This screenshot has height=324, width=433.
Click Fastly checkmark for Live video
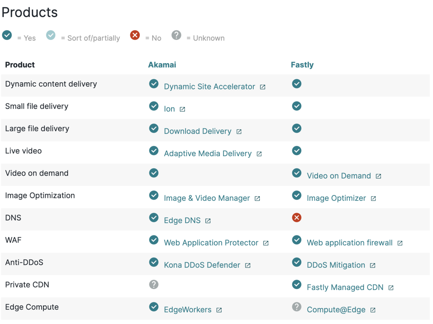[297, 150]
